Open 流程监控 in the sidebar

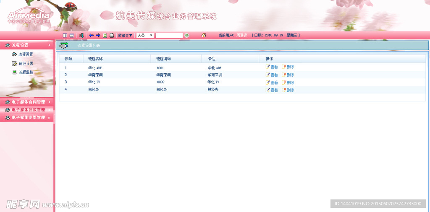coord(26,72)
